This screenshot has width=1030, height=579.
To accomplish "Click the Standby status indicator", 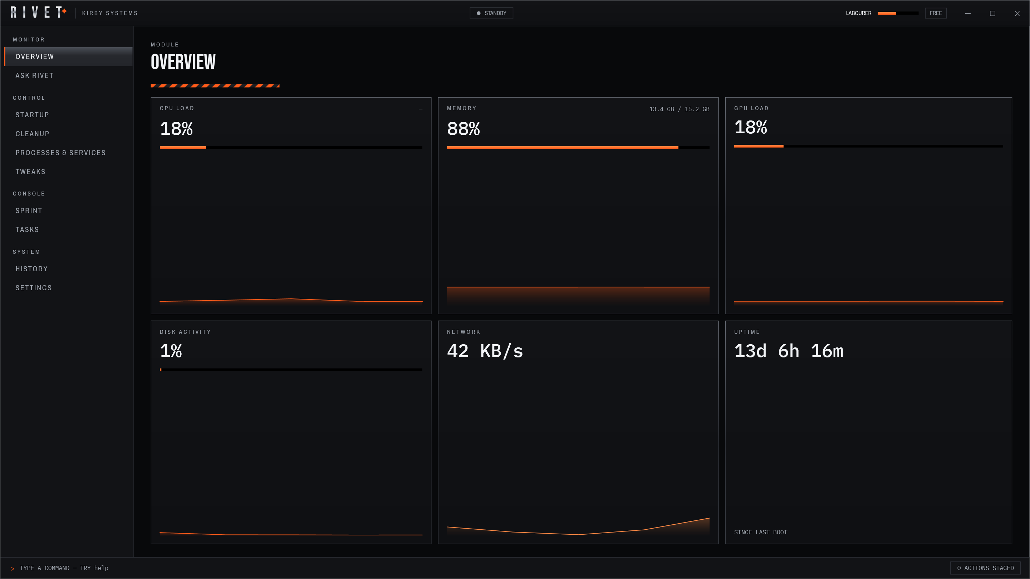I will coord(491,13).
